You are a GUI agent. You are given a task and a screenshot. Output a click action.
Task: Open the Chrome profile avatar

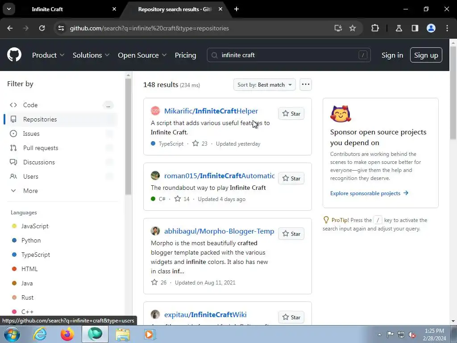[x=431, y=28]
